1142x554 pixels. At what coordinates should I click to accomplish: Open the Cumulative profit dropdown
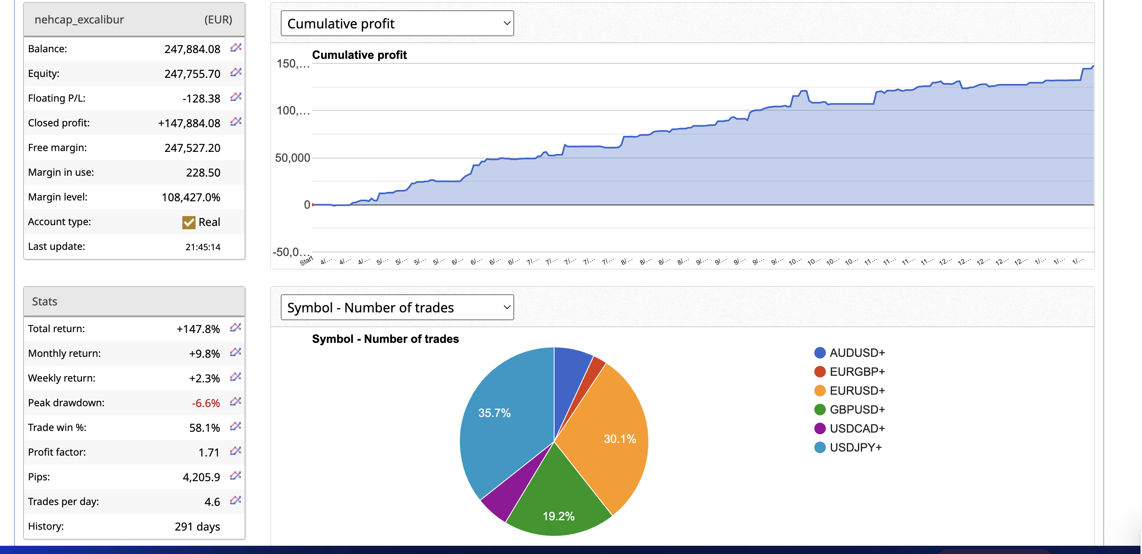(397, 23)
